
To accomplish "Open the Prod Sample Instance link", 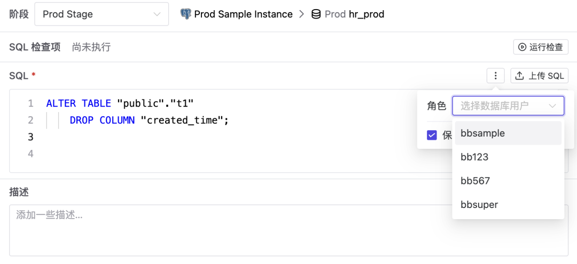I will (243, 14).
